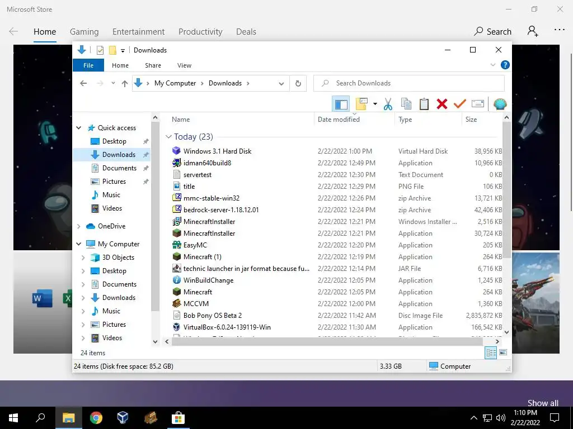Select the MCCVM application
Viewport: 573px width, 429px height.
pyautogui.click(x=196, y=303)
